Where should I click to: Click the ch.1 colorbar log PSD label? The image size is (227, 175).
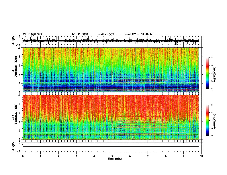pos(215,74)
